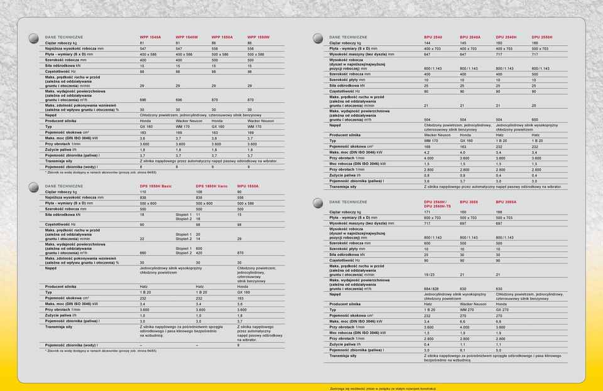Click 'Wacker Neuson' under the WPP 1540W column
The image size is (603, 391).
[x=189, y=121]
